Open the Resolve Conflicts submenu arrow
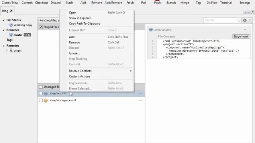The image size is (255, 143). point(131,71)
